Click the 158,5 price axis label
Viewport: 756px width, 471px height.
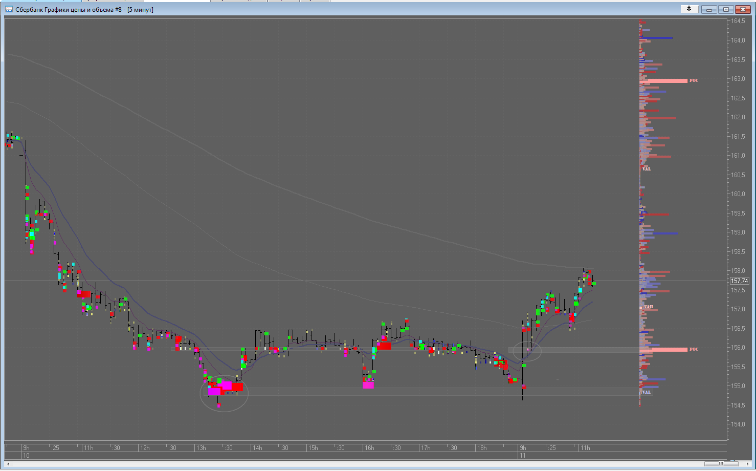738,251
